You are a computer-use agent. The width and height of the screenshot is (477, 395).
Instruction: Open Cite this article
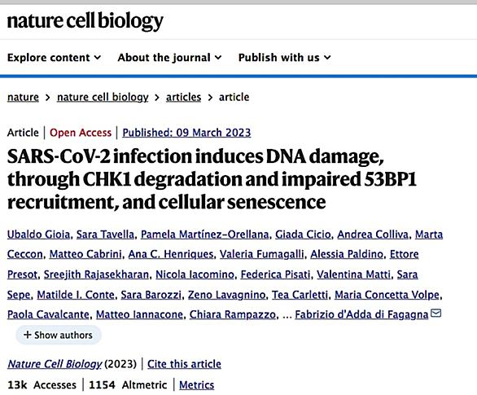click(x=184, y=364)
